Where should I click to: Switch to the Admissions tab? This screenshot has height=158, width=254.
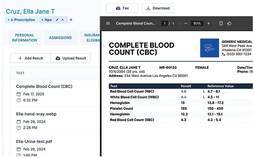click(61, 38)
